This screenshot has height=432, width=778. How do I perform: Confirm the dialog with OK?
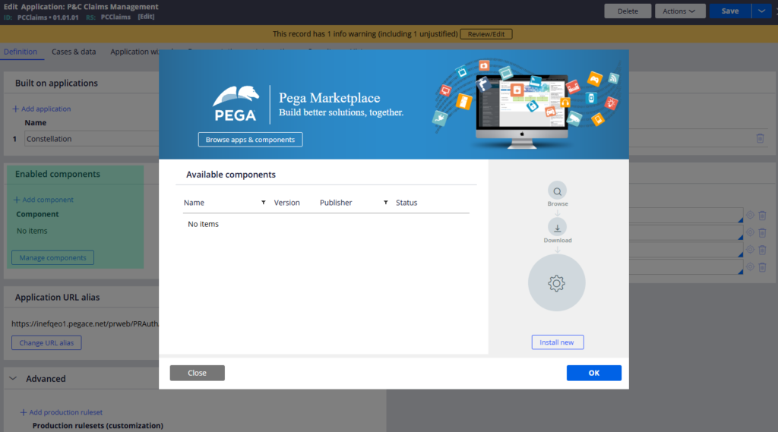[594, 373]
